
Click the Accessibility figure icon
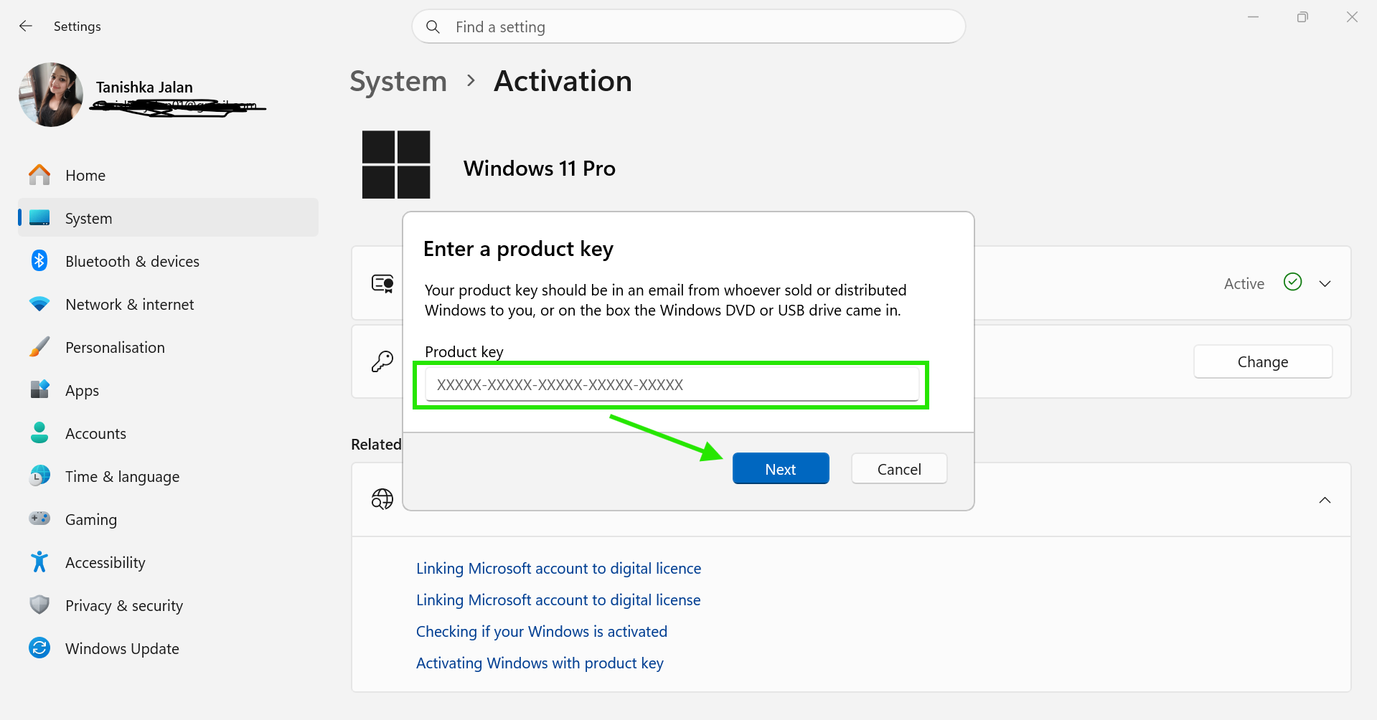(x=39, y=562)
